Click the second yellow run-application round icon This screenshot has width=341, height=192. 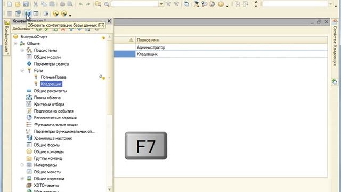[x=64, y=13]
